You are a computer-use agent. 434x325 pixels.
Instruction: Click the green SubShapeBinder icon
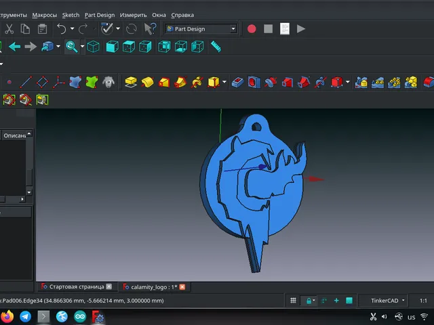(92, 82)
